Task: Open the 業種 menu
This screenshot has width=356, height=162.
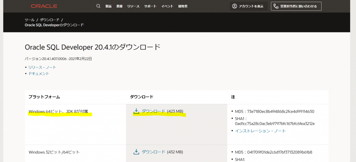Action: click(x=119, y=6)
